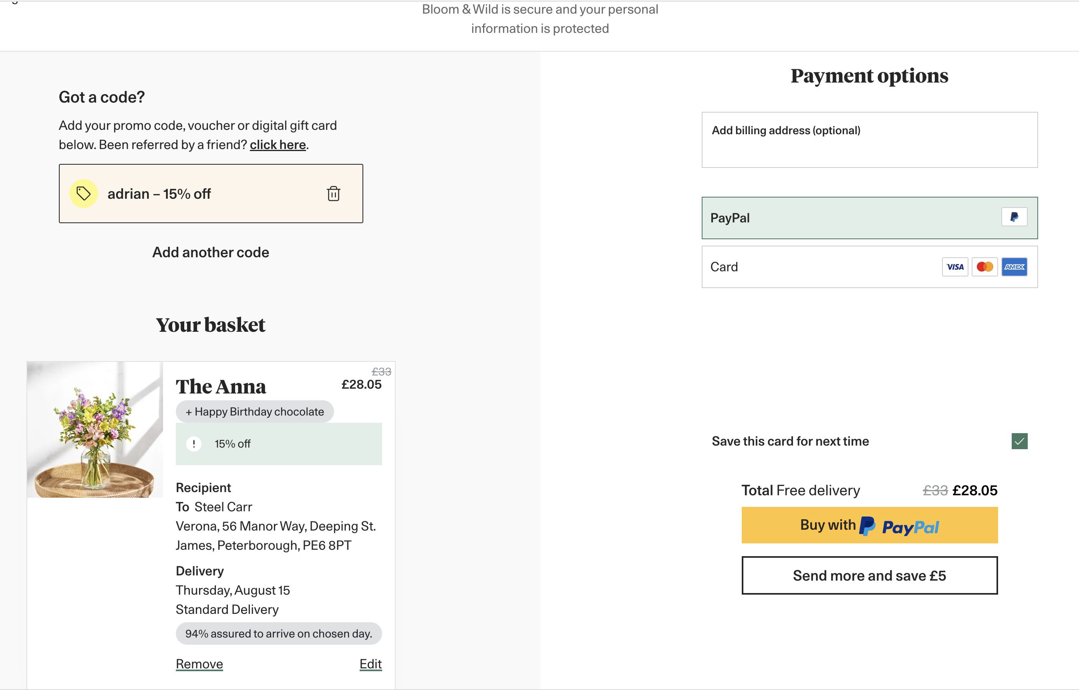Click the yellow promo tag icon
Image resolution: width=1079 pixels, height=690 pixels.
83,194
